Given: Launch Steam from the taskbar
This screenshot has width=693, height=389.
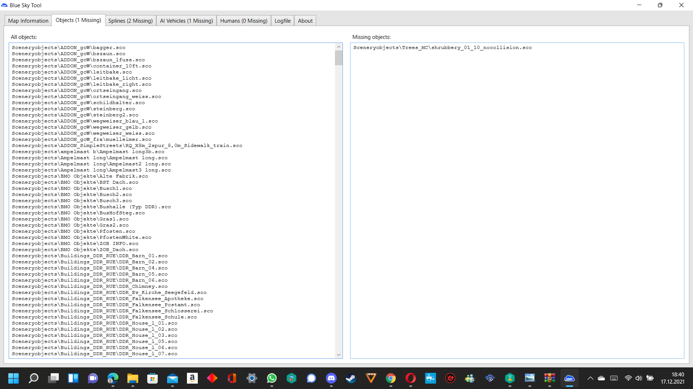Looking at the screenshot, I should [351, 378].
